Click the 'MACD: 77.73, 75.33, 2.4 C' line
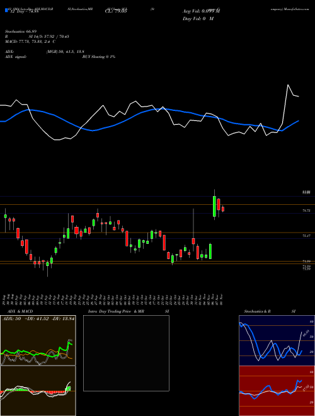 30,42
